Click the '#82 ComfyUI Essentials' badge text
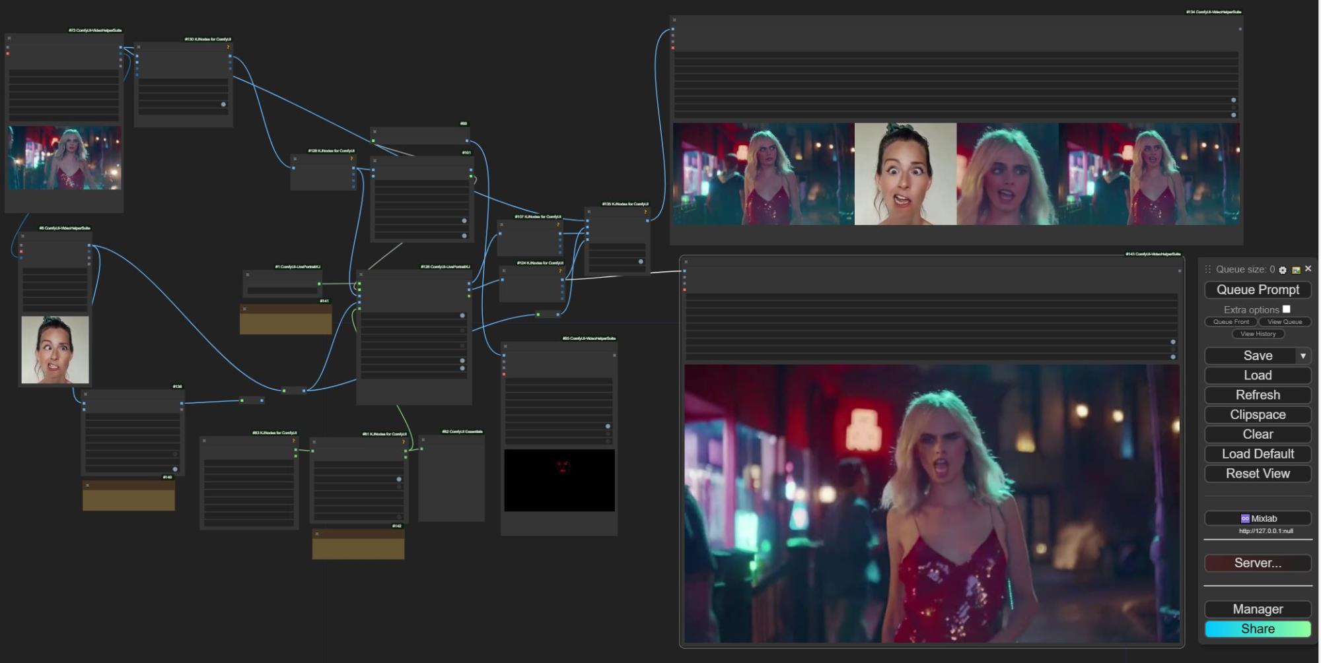The image size is (1321, 663). click(462, 431)
